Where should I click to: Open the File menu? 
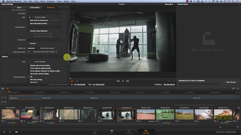tap(25, 1)
